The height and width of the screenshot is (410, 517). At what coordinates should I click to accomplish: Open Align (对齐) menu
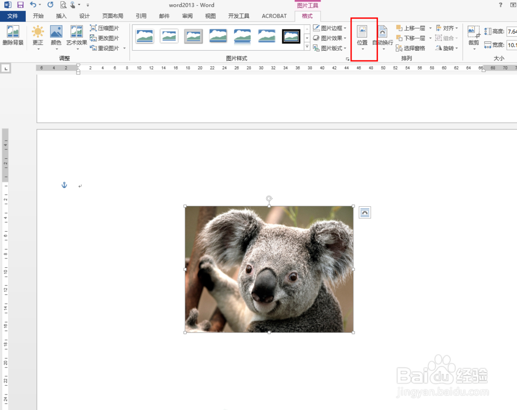447,28
